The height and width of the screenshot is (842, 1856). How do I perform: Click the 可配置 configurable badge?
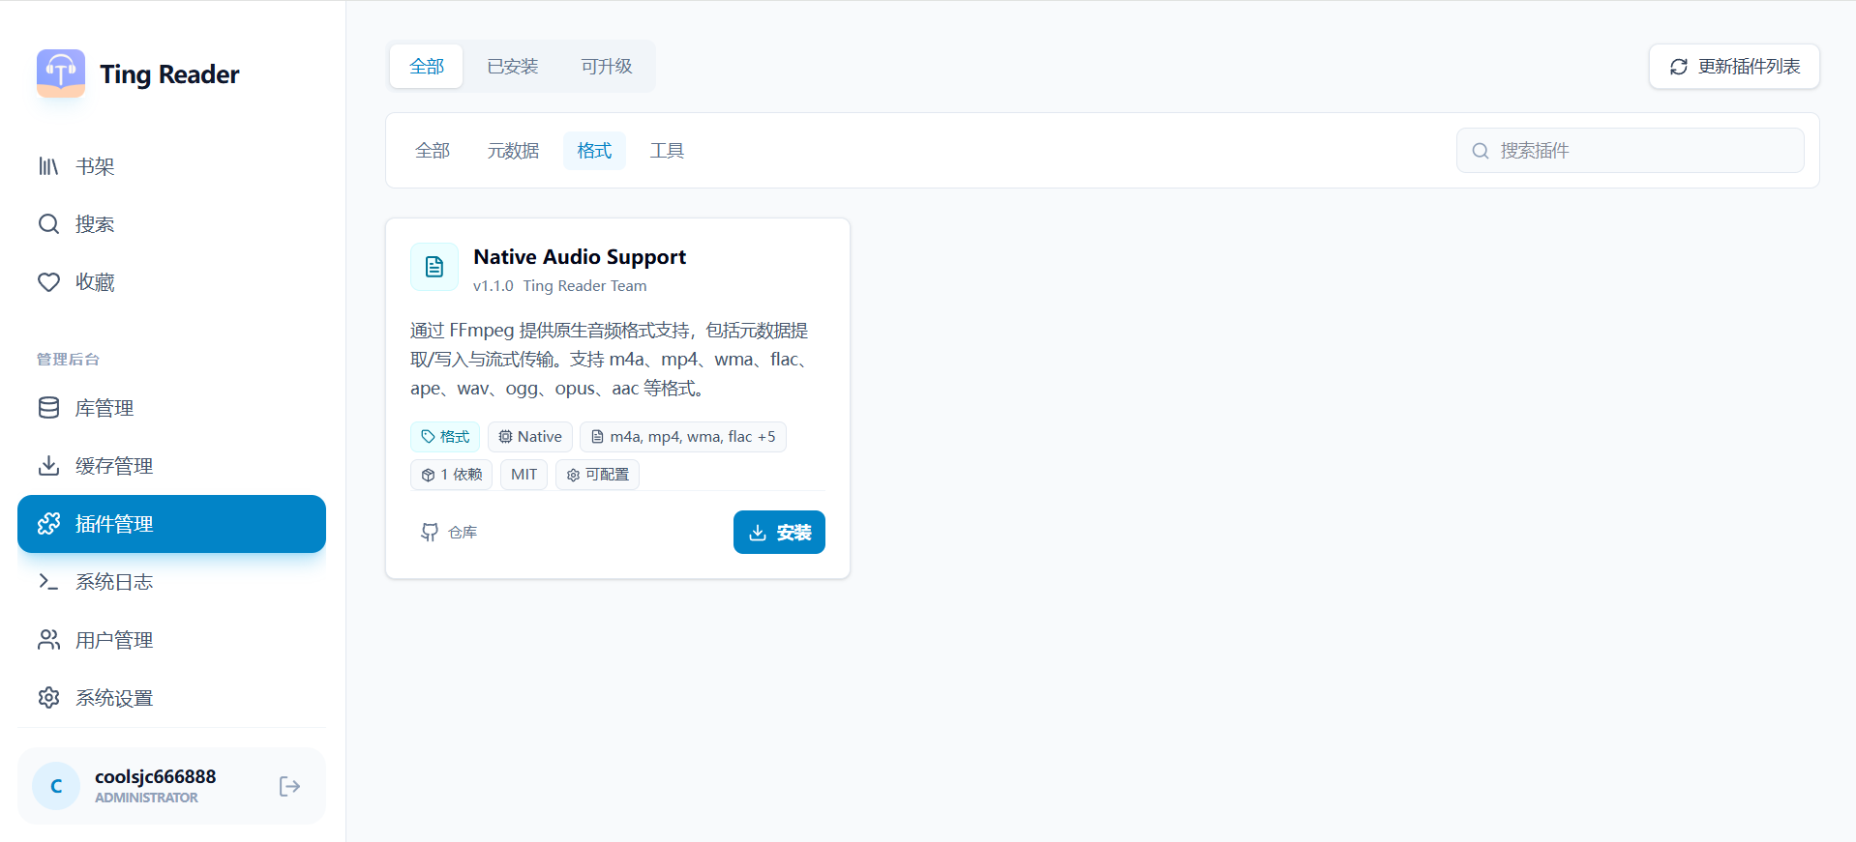coord(598,475)
